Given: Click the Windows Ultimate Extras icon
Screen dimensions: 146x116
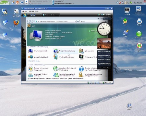Looking at the screenshot, I should (56, 57).
